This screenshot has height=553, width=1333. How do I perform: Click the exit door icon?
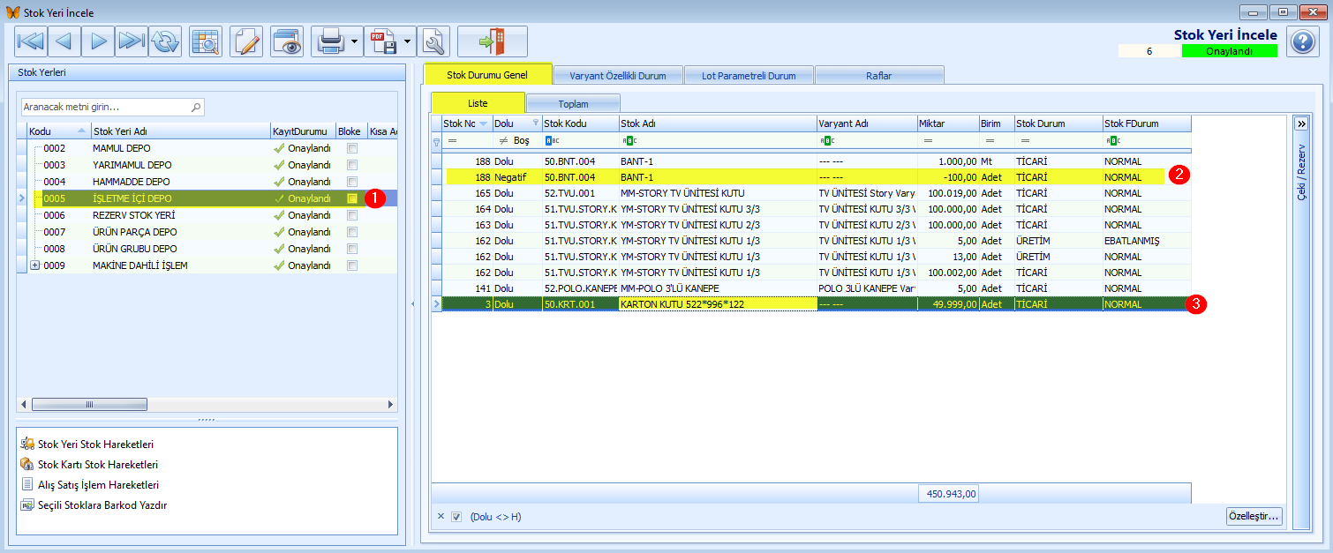(x=493, y=41)
